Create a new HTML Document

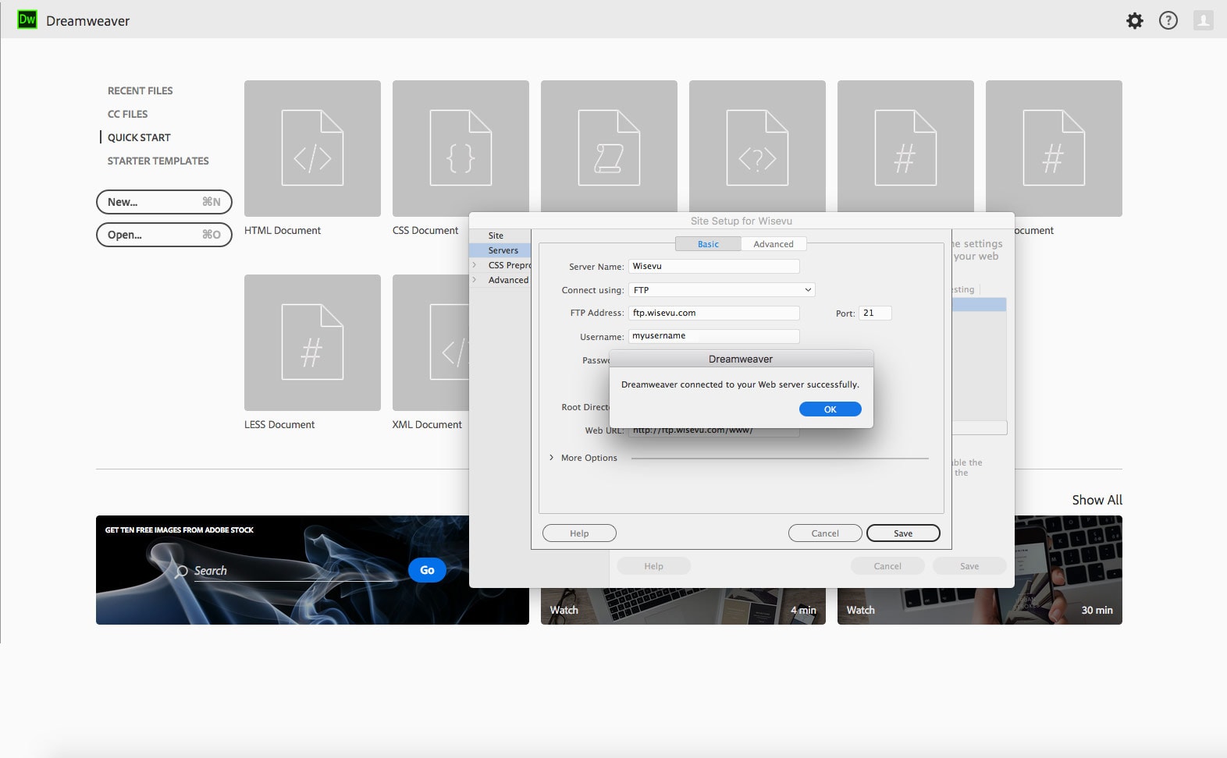(312, 148)
